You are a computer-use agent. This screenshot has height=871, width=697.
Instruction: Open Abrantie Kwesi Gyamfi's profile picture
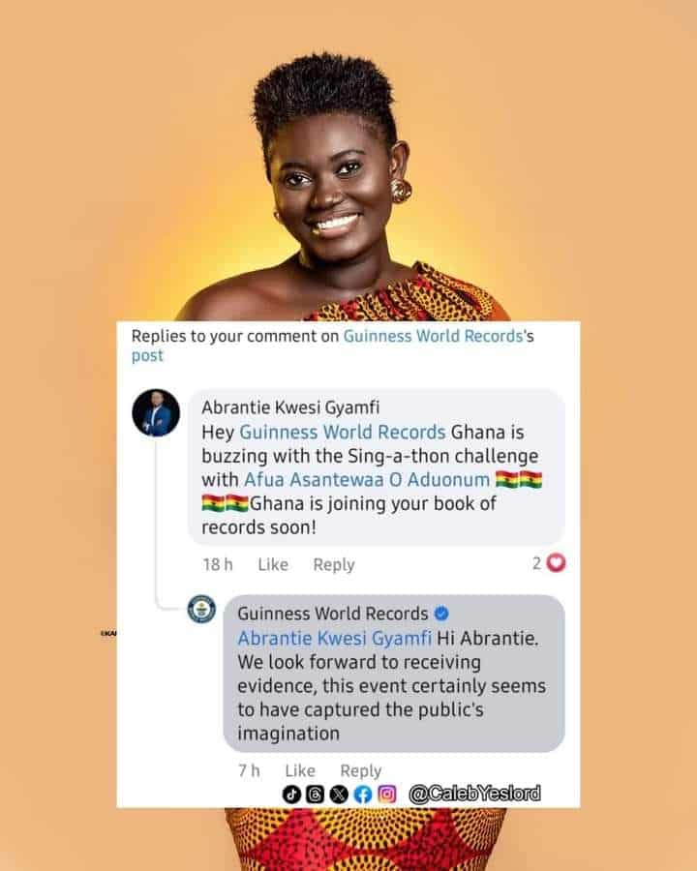point(156,412)
